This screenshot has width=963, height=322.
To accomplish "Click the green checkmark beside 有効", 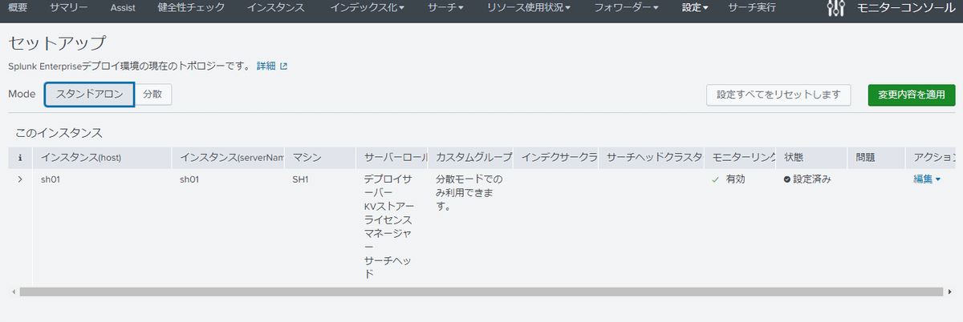I will 715,179.
